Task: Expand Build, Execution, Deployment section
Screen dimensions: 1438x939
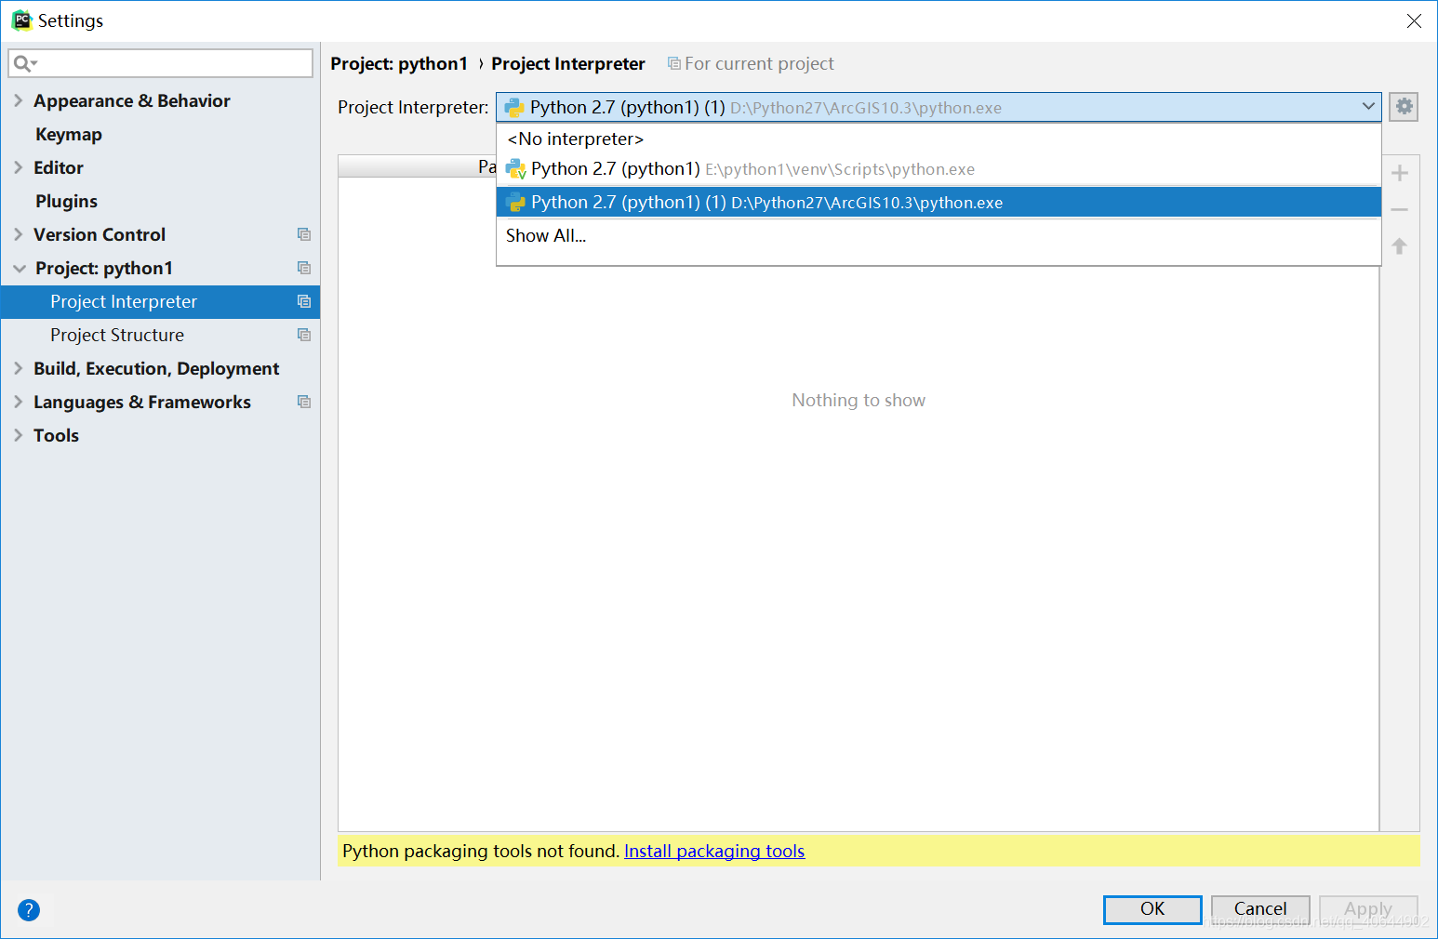Action: (x=18, y=368)
